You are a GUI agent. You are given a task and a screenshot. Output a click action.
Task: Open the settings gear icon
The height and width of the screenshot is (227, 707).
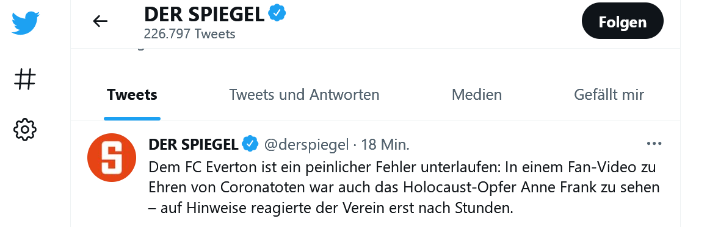[x=25, y=130]
